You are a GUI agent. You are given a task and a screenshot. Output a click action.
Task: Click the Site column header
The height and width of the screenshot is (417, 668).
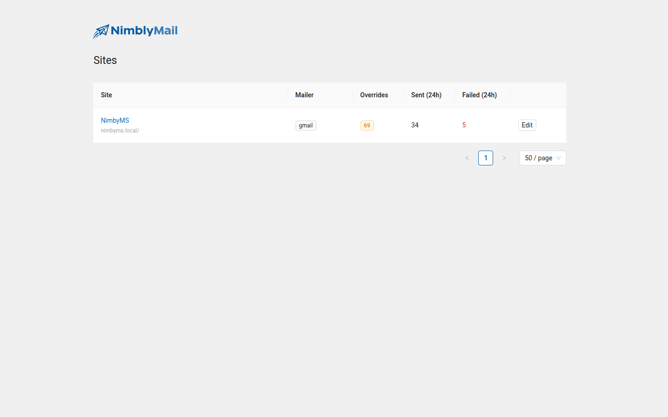click(x=107, y=95)
